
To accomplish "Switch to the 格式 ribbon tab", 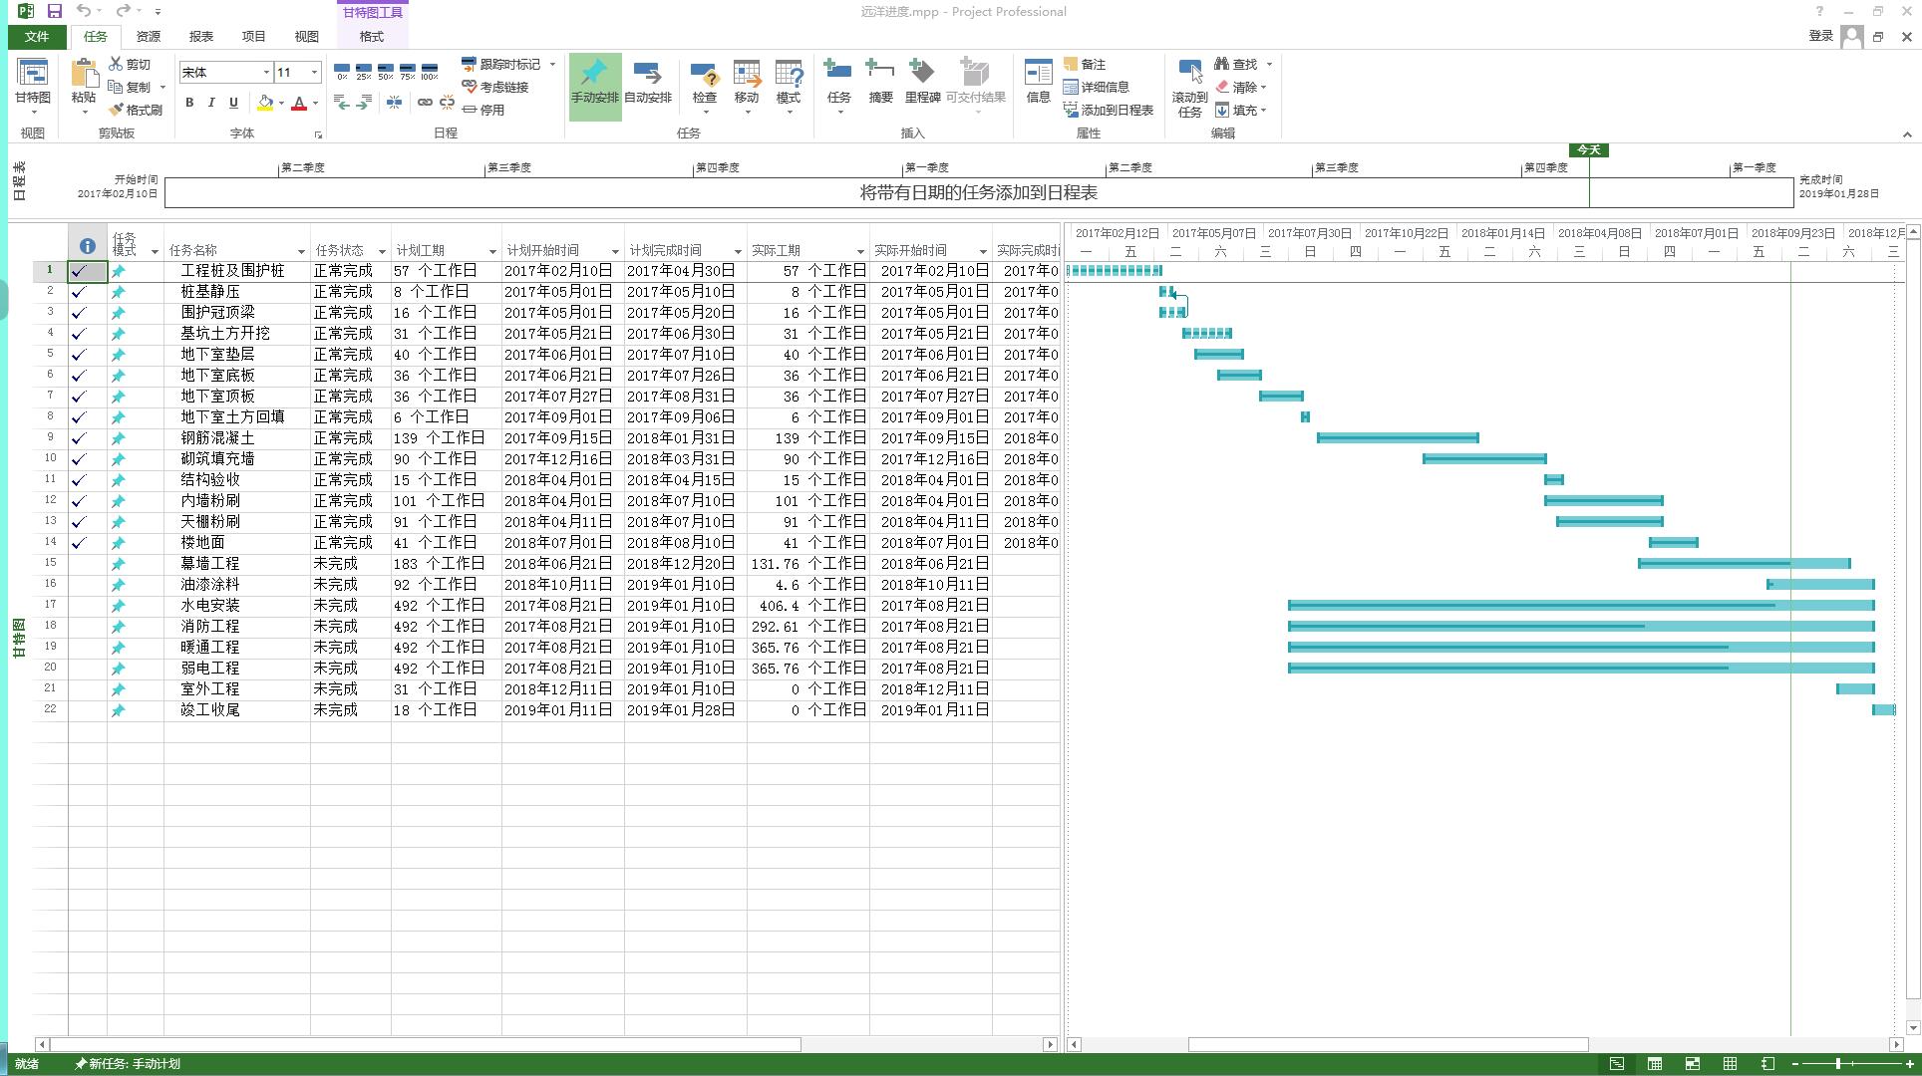I will 371,36.
